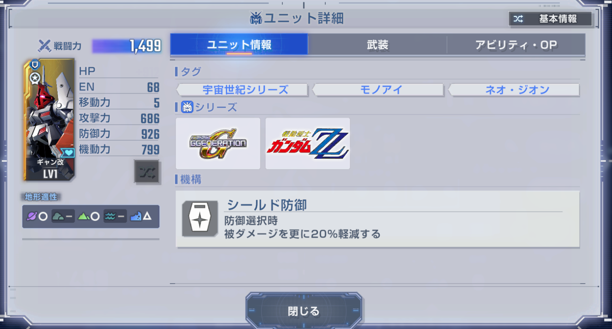The width and height of the screenshot is (612, 329).
Task: Click the space terrain aptitude icon
Action: (32, 216)
